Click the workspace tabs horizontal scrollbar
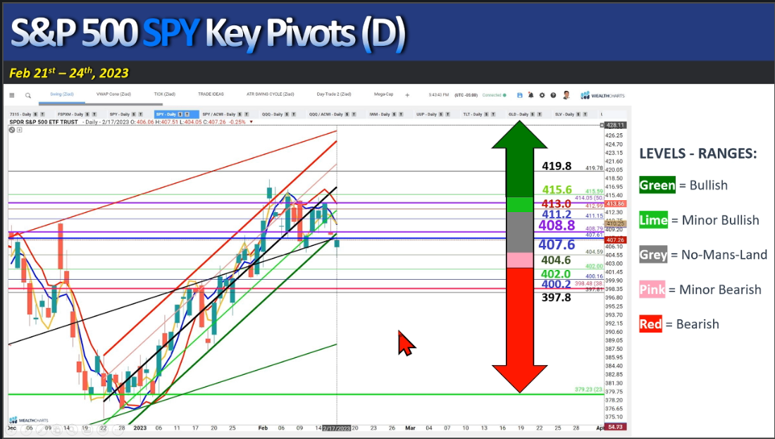The width and height of the screenshot is (775, 439). pos(101,104)
